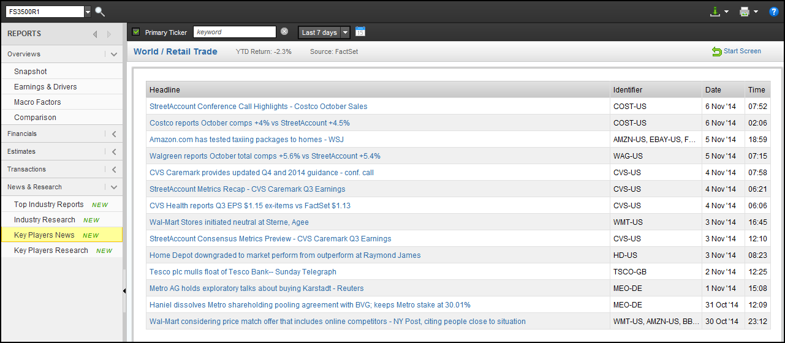Go forward using Reports right arrow
The height and width of the screenshot is (343, 785).
tap(109, 34)
